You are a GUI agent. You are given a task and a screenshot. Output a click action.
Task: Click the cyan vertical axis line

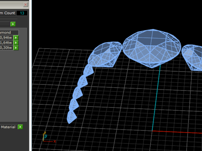click(x=156, y=98)
